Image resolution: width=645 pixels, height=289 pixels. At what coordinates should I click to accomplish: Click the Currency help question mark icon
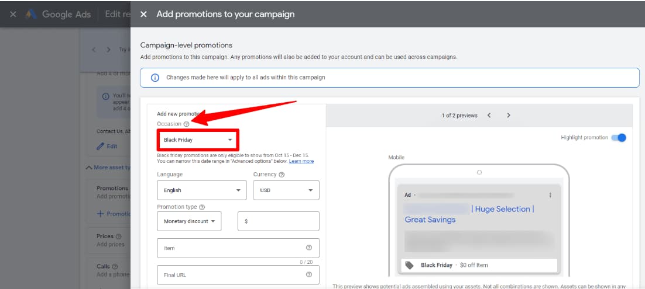pyautogui.click(x=282, y=175)
